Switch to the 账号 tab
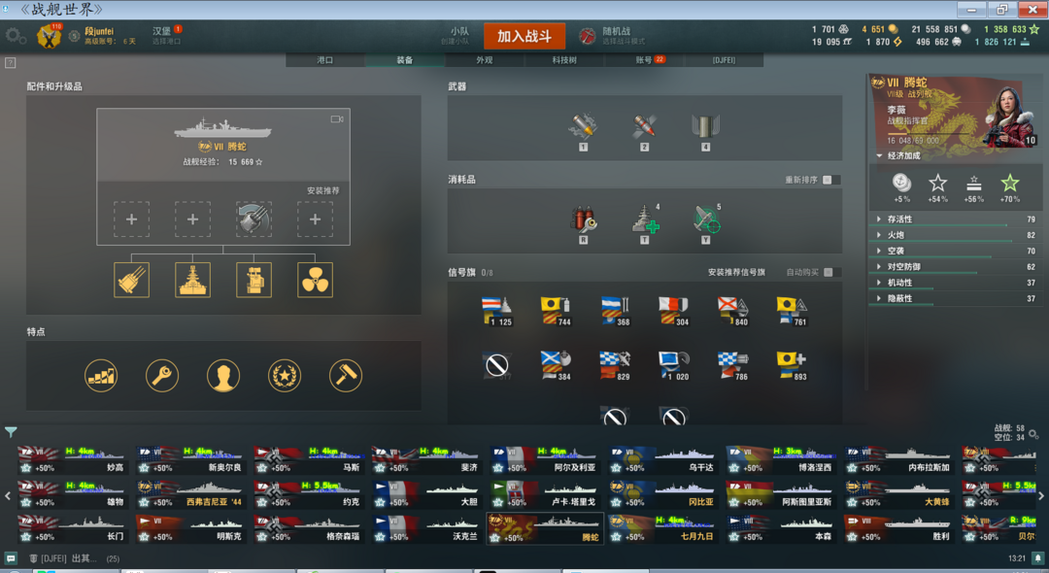Image resolution: width=1049 pixels, height=573 pixels. click(x=644, y=60)
